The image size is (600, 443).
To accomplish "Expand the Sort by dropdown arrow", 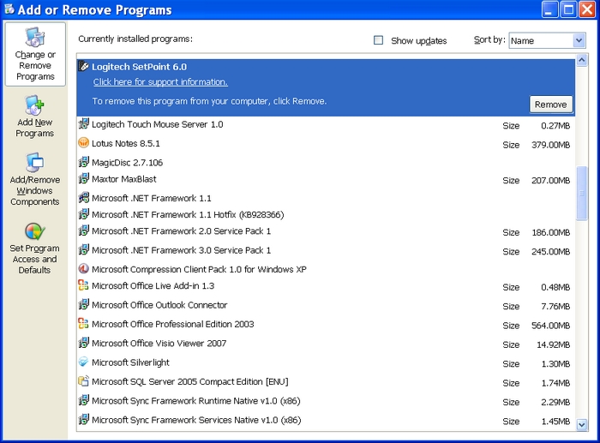I will coord(579,40).
